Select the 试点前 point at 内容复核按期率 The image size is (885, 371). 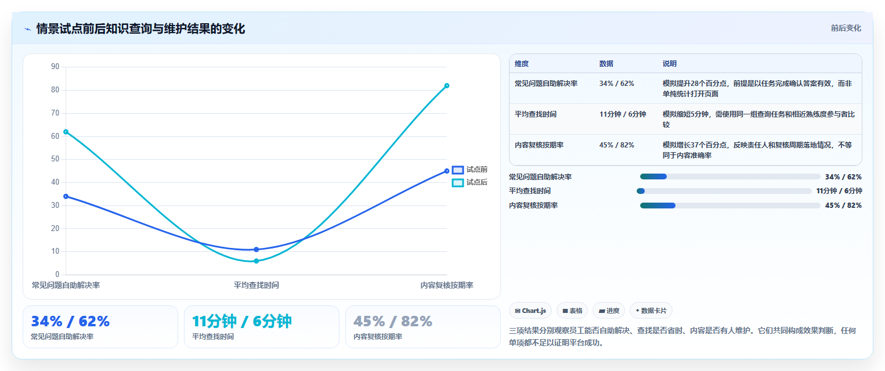[x=447, y=171]
